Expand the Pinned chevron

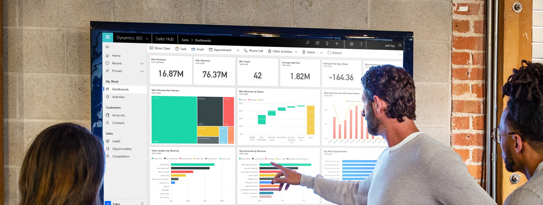click(142, 71)
